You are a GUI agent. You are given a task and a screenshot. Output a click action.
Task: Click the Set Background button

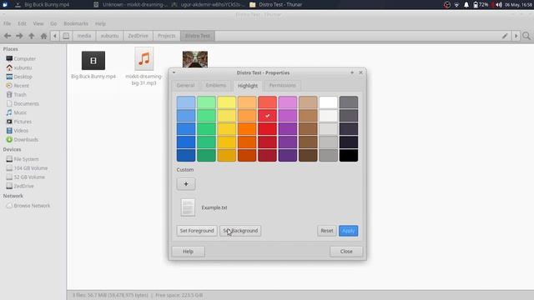pyautogui.click(x=240, y=231)
